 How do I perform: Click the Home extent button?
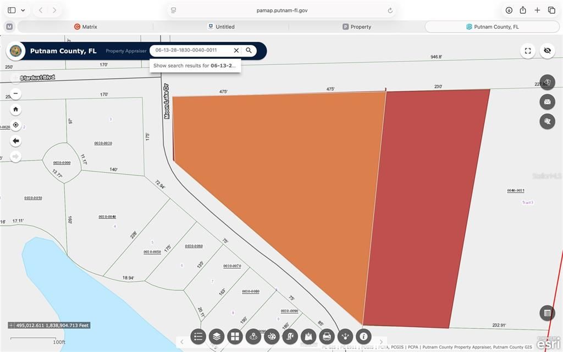coord(15,109)
